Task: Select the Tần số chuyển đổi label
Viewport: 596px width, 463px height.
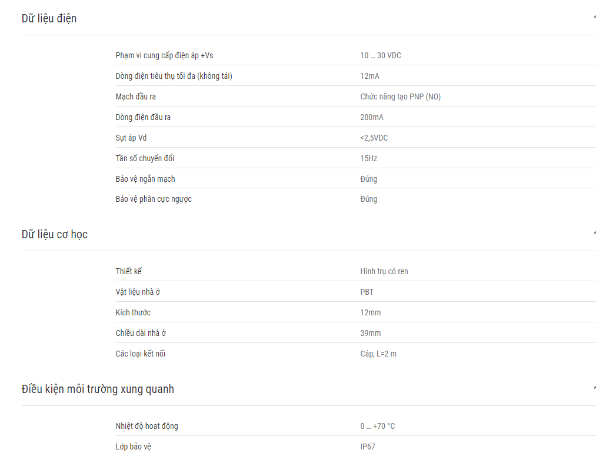Action: pyautogui.click(x=145, y=158)
